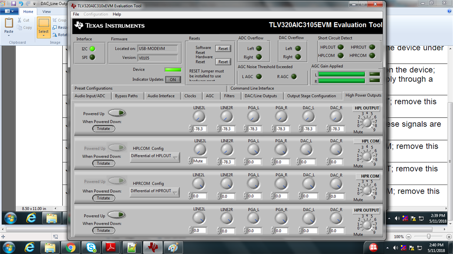Click the Hardware Reset button

(x=223, y=62)
